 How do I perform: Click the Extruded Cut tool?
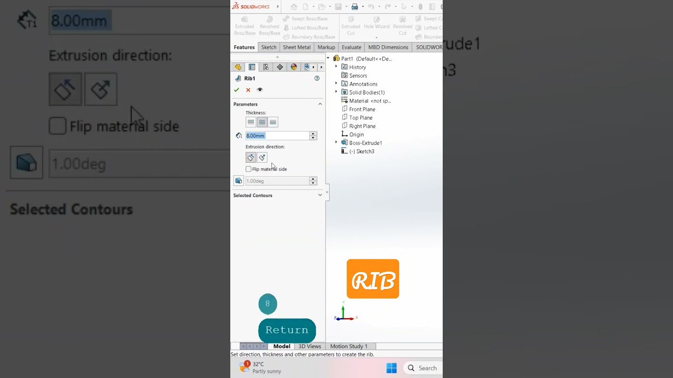351,26
